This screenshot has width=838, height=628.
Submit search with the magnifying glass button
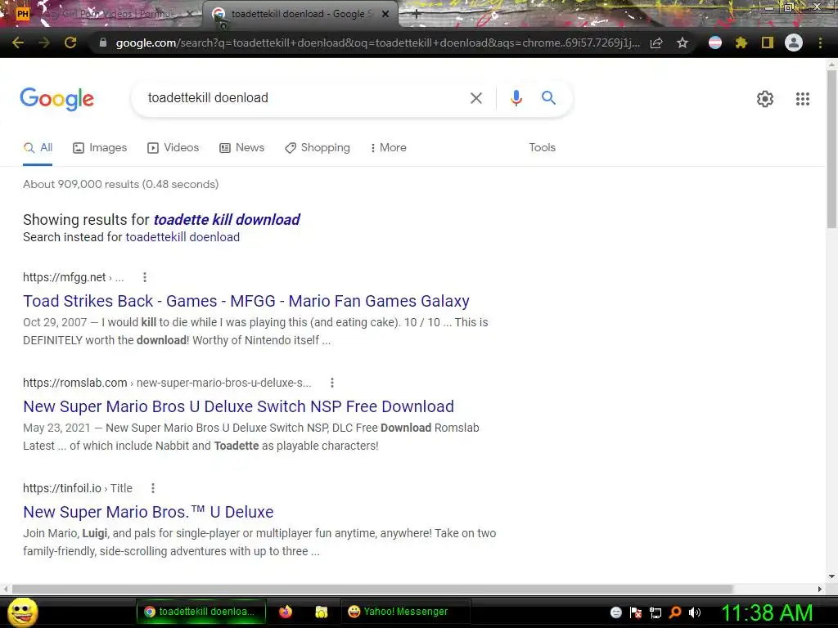click(x=548, y=98)
